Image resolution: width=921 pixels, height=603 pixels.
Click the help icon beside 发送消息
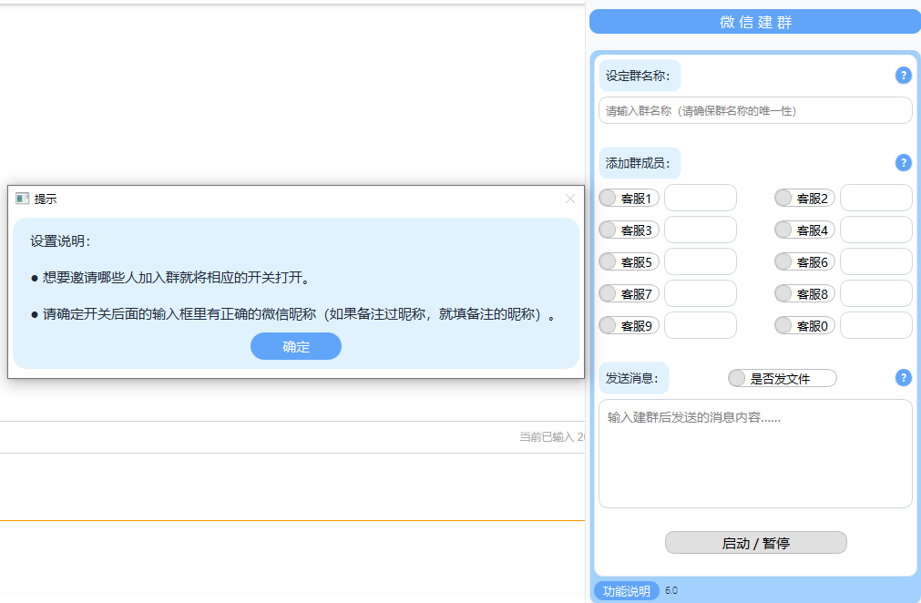[903, 377]
